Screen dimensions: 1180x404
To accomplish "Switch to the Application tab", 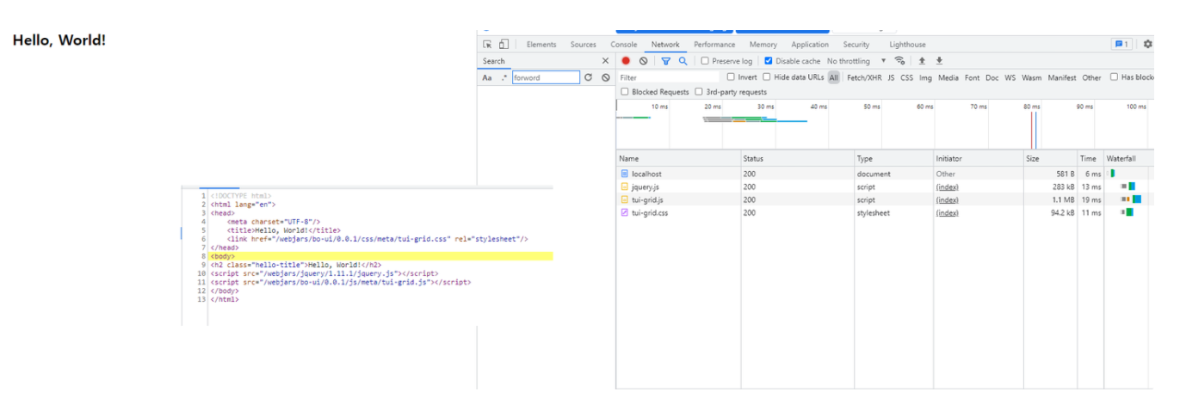I will [x=810, y=45].
